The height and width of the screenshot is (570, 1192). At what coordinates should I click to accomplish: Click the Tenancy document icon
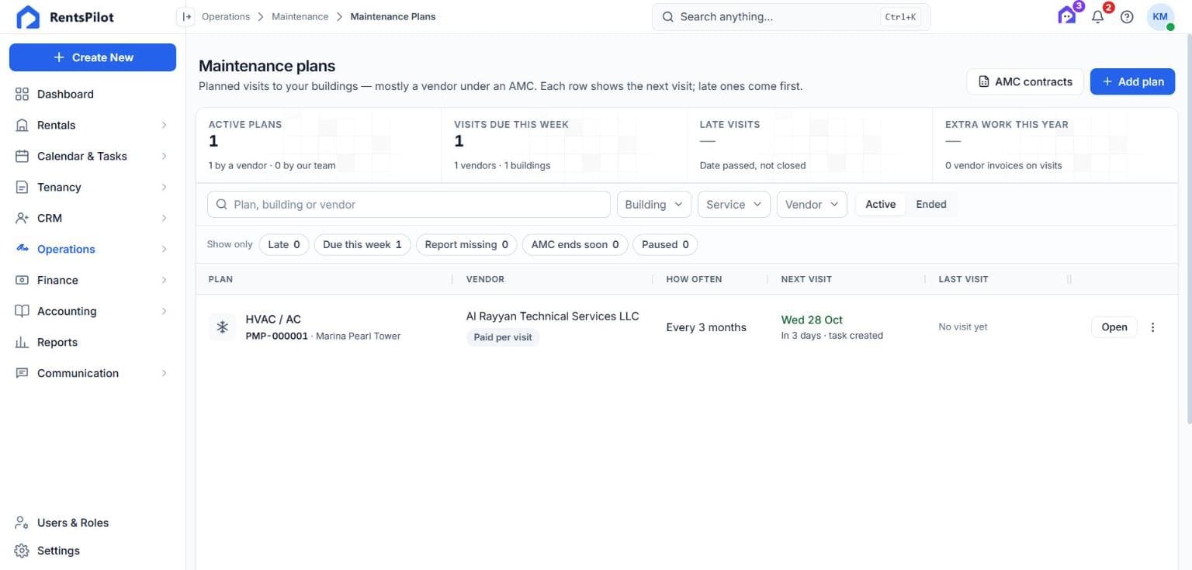tap(23, 187)
